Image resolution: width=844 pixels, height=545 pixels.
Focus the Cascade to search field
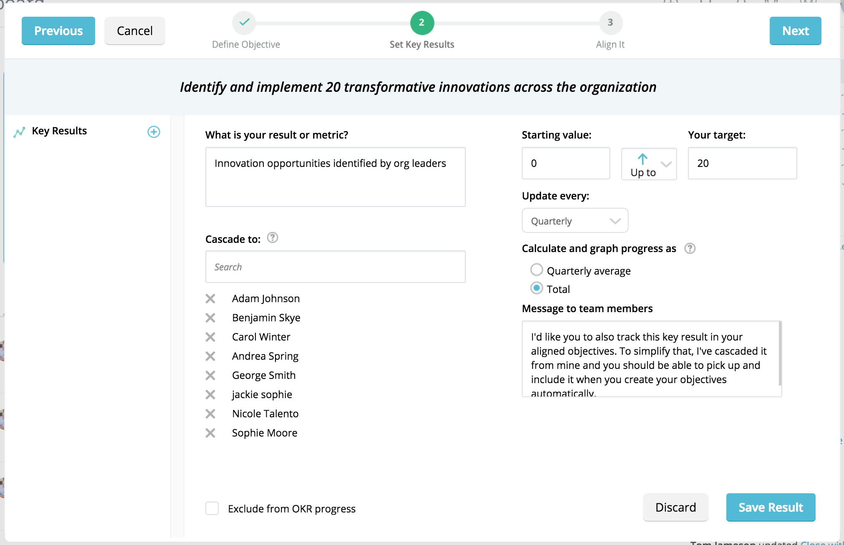pyautogui.click(x=335, y=267)
